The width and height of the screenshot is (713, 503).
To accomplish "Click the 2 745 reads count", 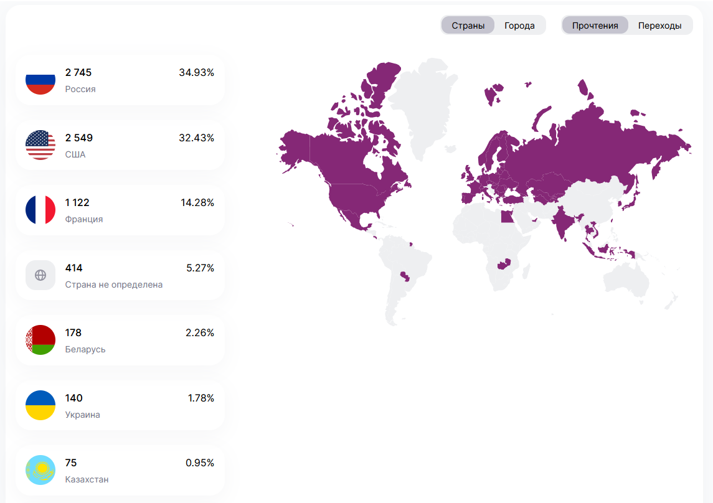I will pos(78,72).
